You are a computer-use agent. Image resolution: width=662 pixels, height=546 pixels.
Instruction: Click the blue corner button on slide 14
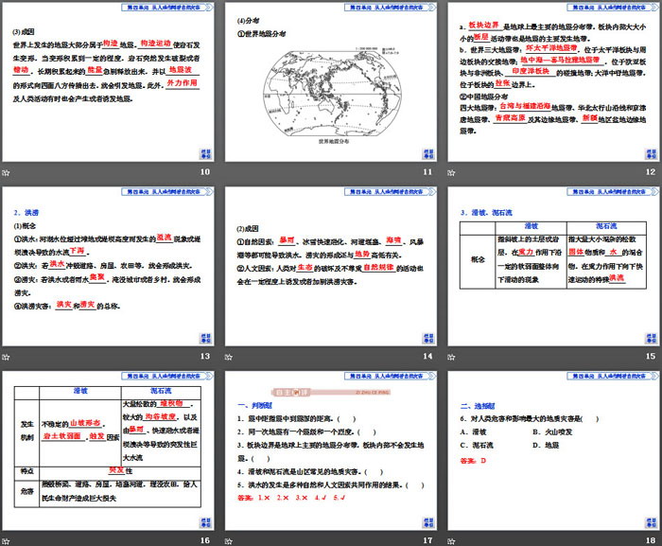[430, 338]
